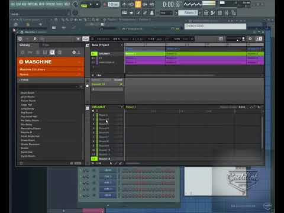The image size is (284, 213).
Task: Select Recording Studio preset
Action: [x=31, y=128]
